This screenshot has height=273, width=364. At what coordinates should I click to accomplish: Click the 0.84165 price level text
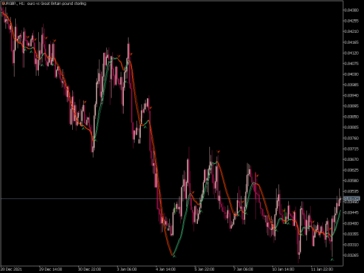click(x=351, y=42)
